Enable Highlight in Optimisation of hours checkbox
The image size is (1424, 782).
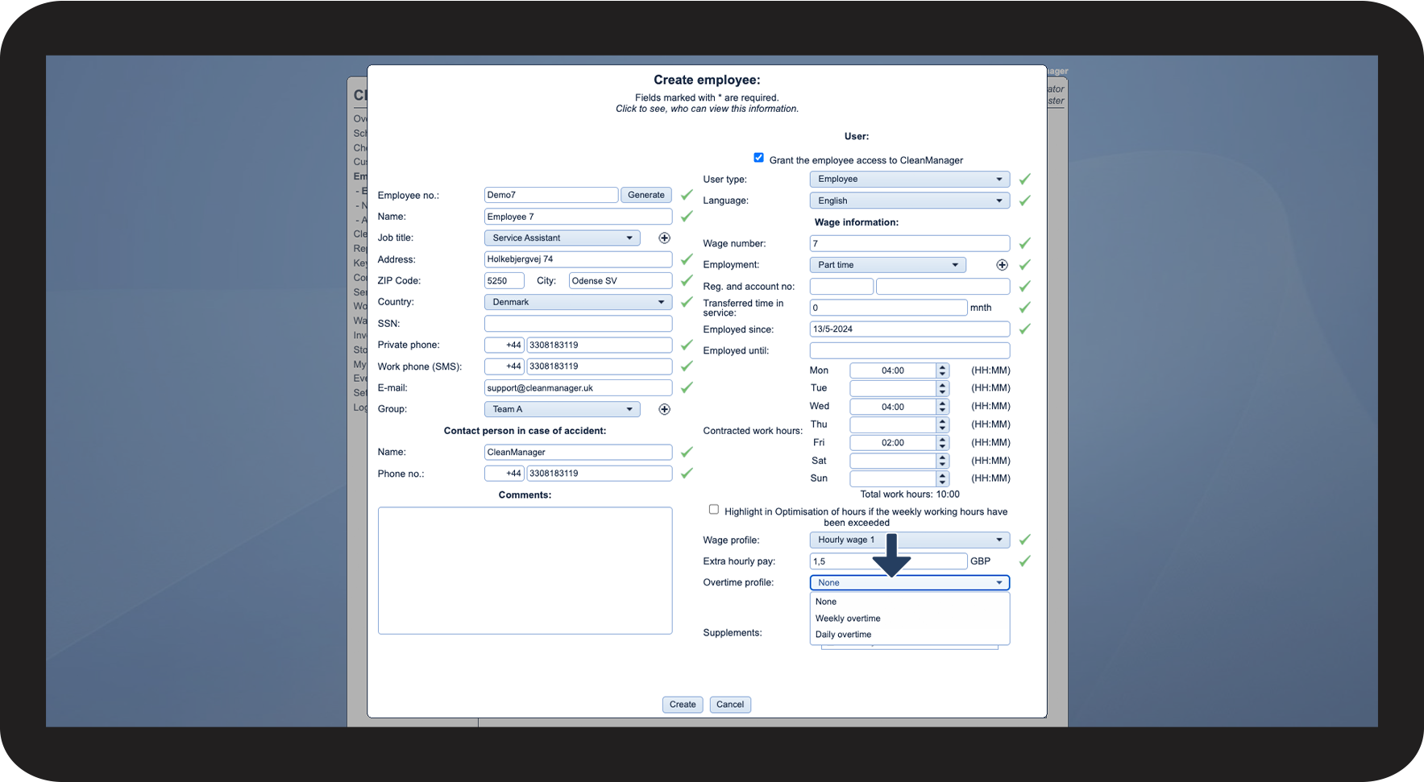[714, 509]
